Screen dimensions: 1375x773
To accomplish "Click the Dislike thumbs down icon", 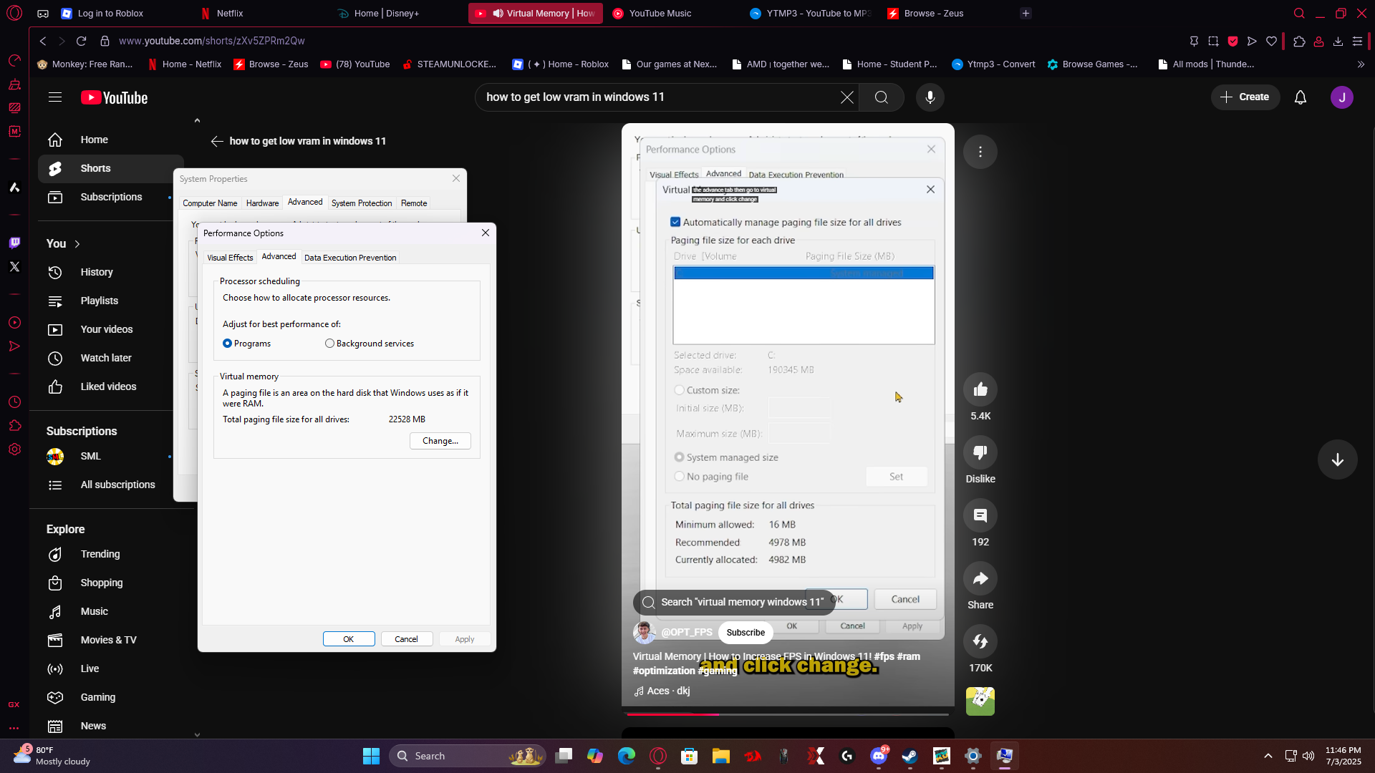I will pos(980,452).
